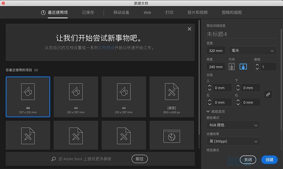Focus the Adobe Stock template search field
283x169 pixels.
point(94,159)
